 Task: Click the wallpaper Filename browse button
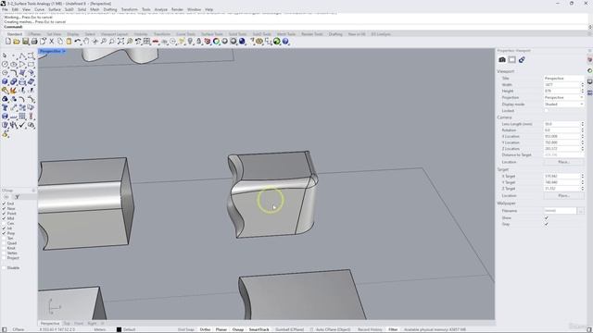click(581, 211)
